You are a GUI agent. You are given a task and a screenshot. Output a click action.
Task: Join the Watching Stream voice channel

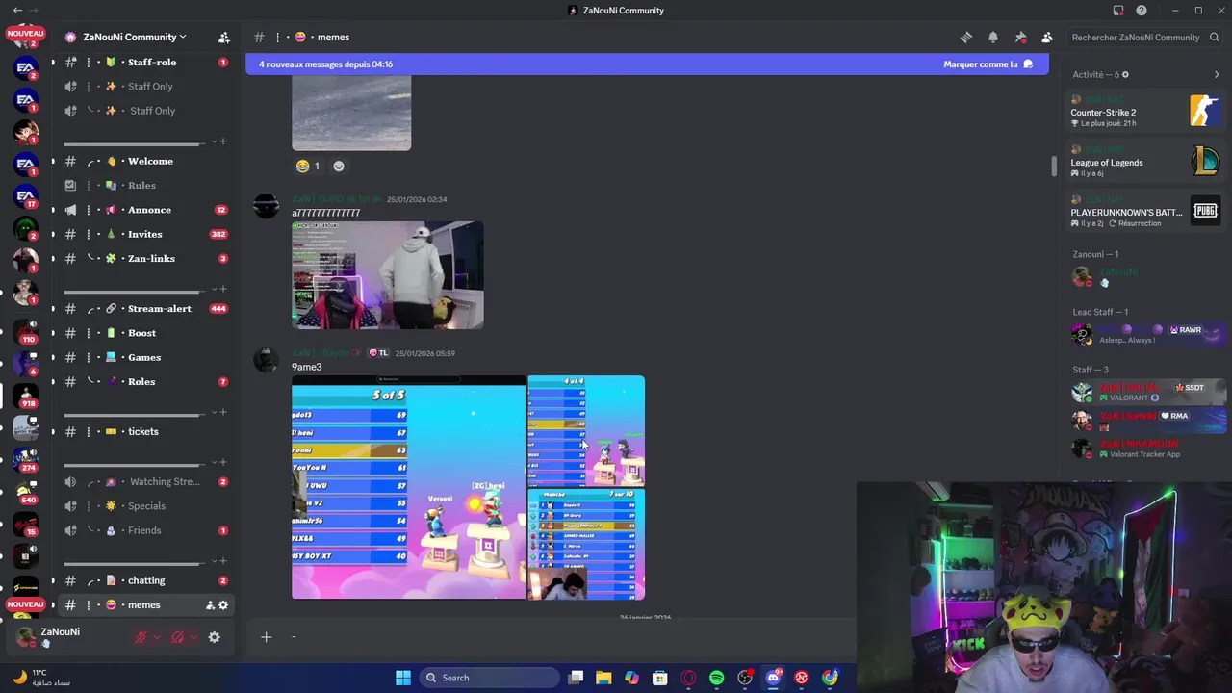(x=146, y=482)
